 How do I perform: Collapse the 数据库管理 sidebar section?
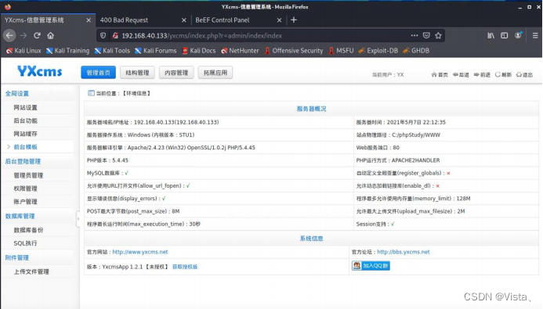(x=20, y=216)
